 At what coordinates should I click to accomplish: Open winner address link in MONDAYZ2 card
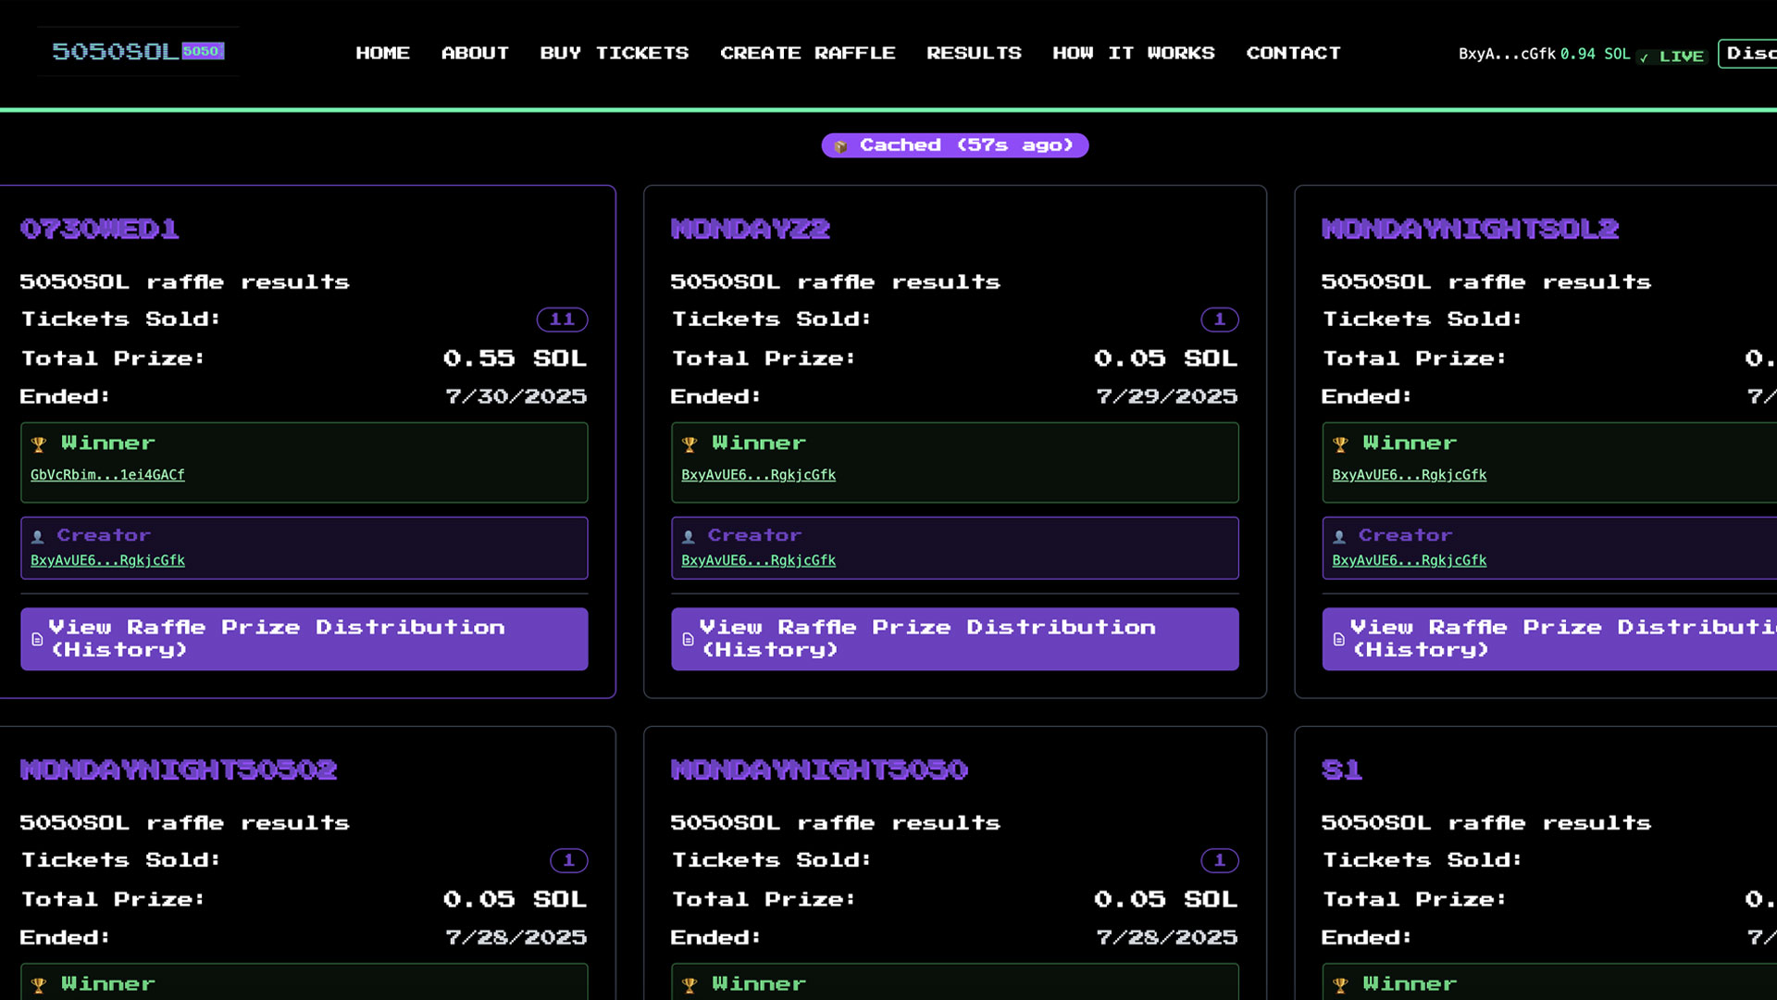758,474
